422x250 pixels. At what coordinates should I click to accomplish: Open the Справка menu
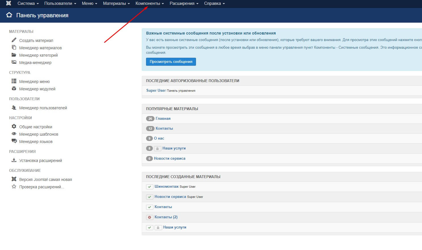214,3
